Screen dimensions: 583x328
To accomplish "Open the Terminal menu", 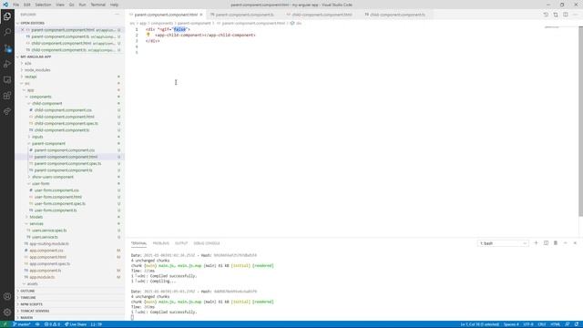I will coord(97,5).
